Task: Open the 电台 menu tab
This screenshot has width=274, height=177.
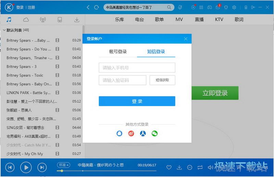Action: (x=139, y=20)
